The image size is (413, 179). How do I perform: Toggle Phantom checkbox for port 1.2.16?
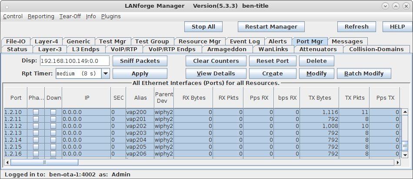[36, 153]
